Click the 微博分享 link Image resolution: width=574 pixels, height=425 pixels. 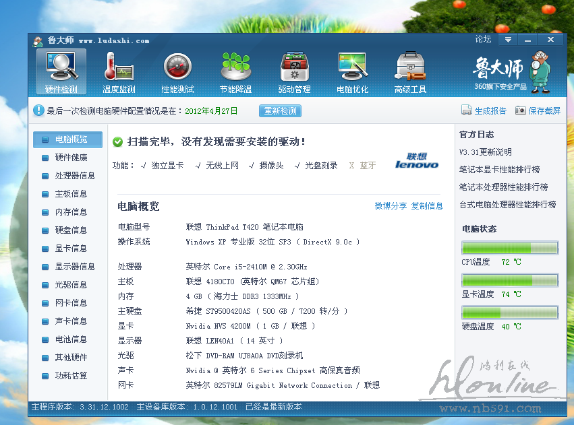coord(391,206)
